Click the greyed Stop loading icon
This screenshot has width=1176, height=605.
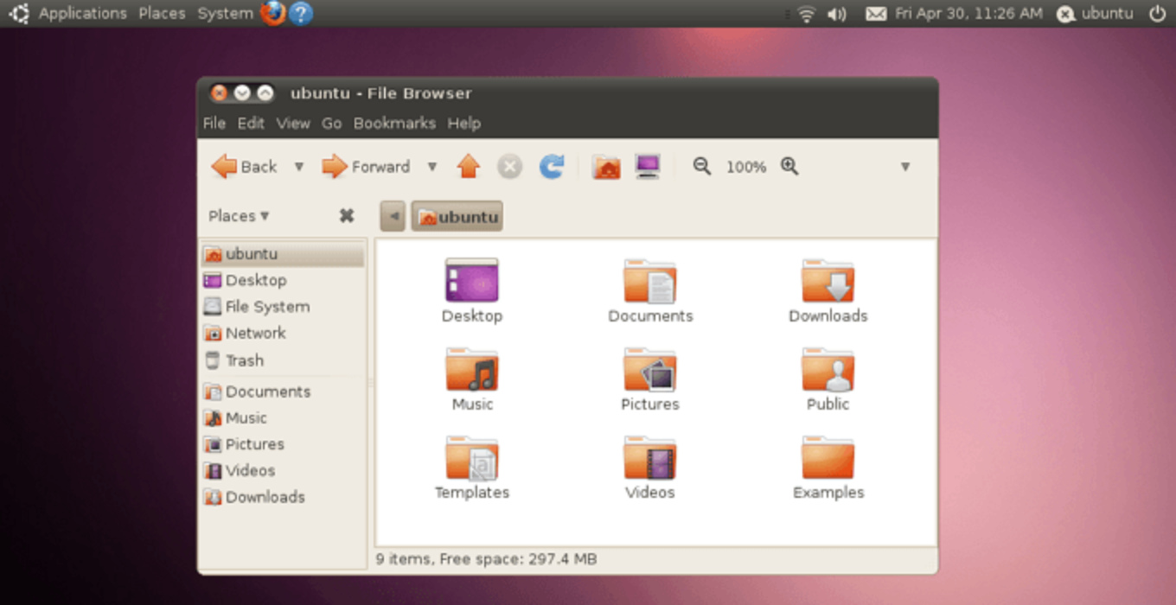click(510, 167)
